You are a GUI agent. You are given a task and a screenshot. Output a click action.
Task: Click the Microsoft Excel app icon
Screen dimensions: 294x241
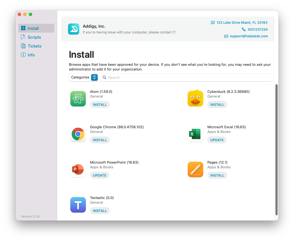pos(195,134)
